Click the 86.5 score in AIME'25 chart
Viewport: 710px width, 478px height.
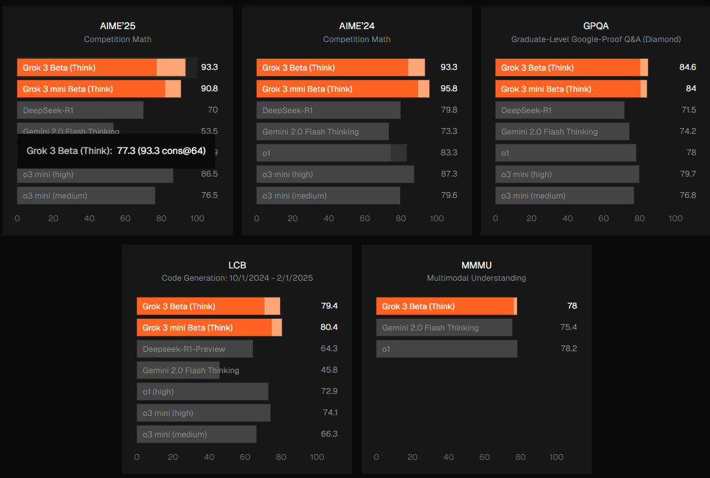pos(209,174)
